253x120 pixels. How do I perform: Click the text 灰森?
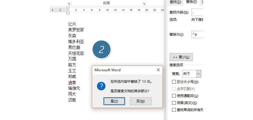tap(72, 36)
